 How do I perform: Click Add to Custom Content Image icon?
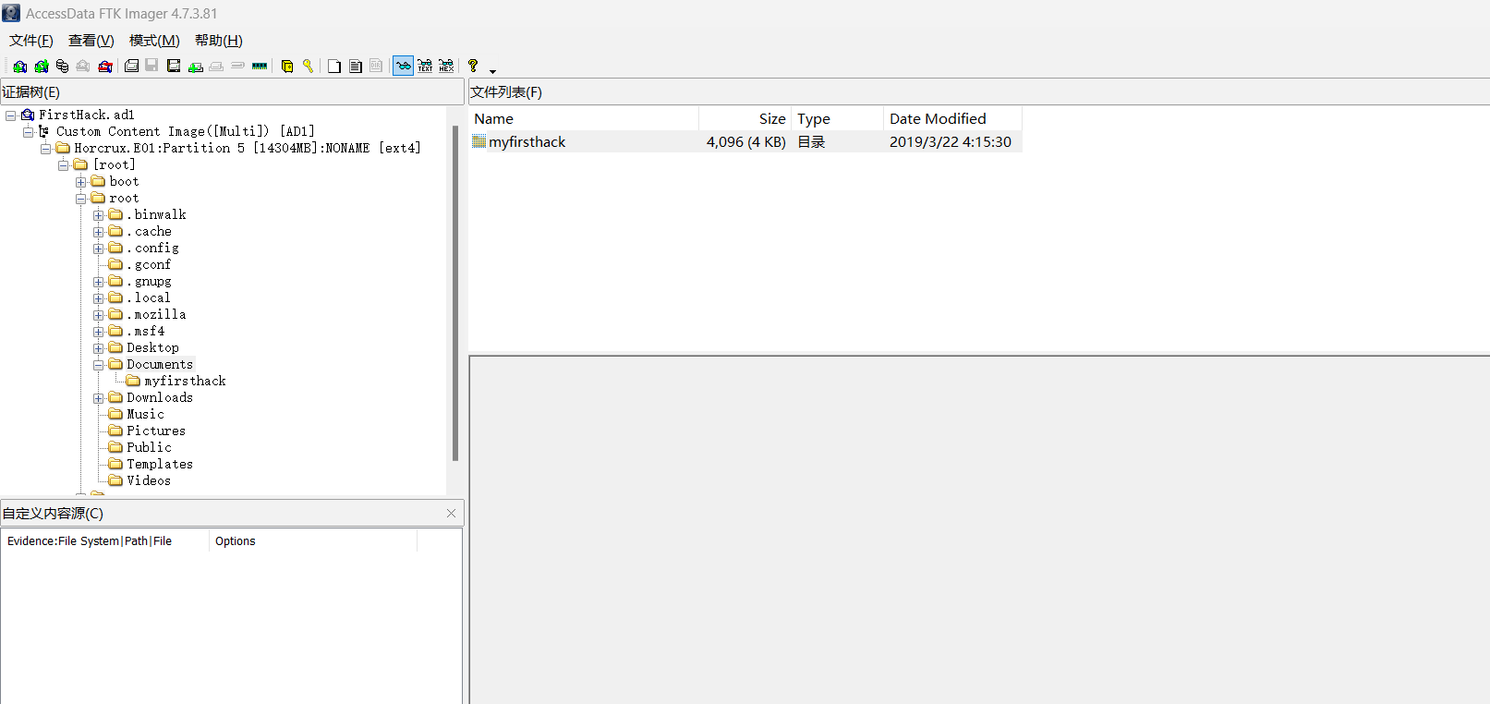(195, 66)
